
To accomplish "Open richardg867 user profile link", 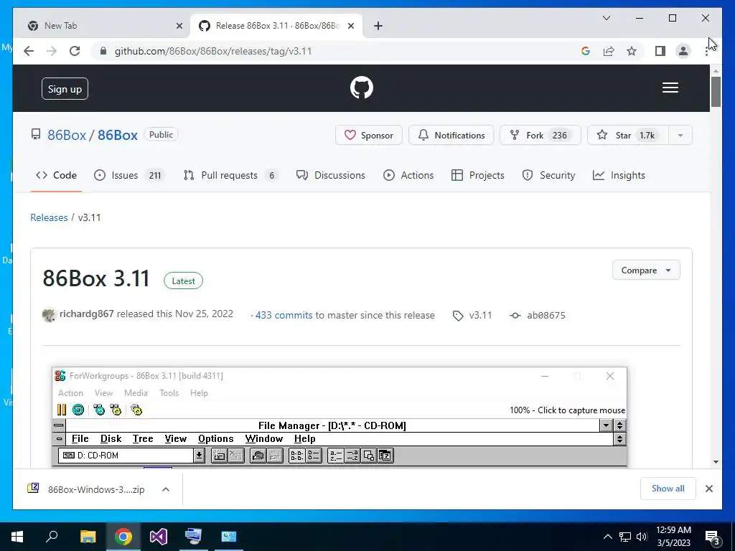I will click(87, 314).
